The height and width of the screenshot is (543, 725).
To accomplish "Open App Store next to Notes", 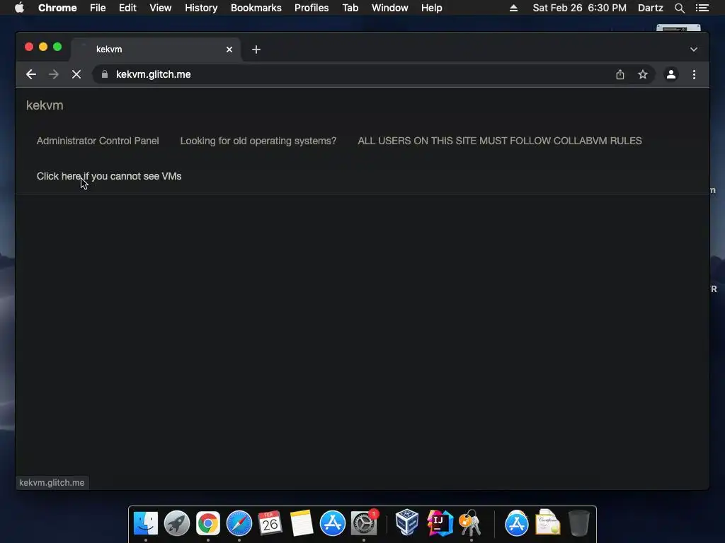I will [333, 524].
